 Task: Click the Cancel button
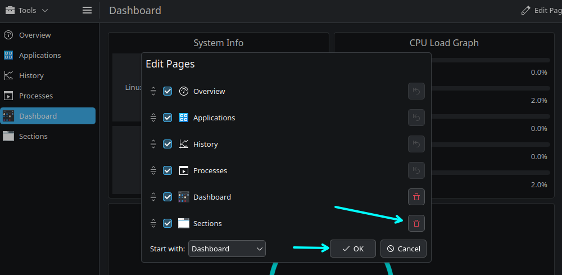click(403, 249)
